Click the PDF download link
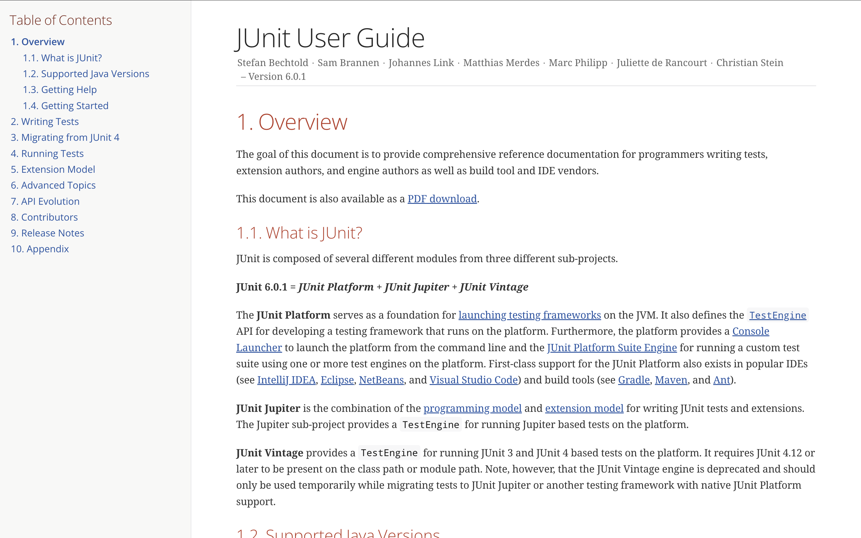This screenshot has width=861, height=538. coord(442,198)
